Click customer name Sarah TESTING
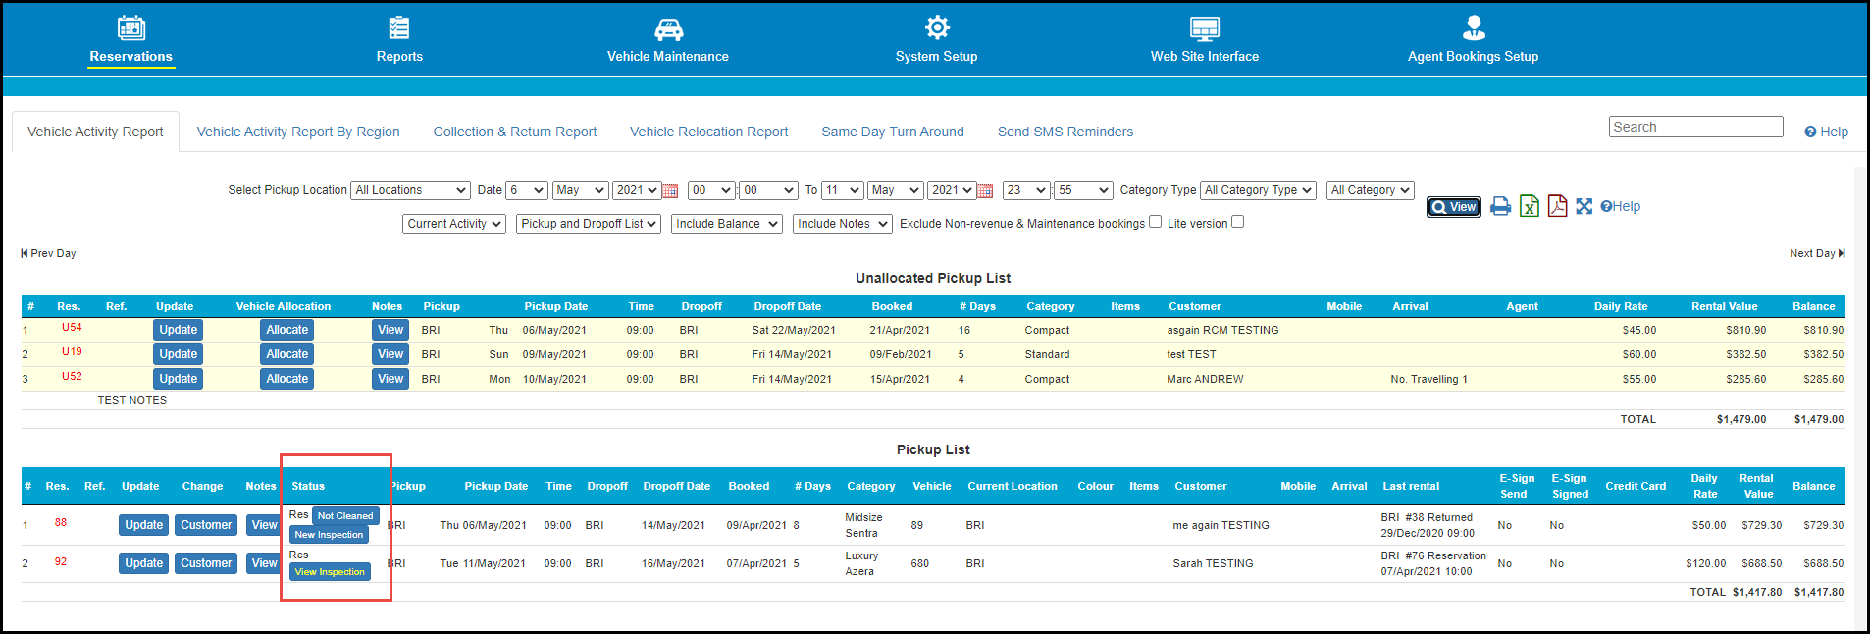 coord(1213,563)
